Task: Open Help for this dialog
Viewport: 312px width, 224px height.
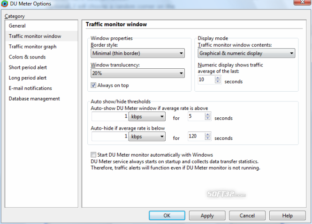Action: click(x=287, y=216)
